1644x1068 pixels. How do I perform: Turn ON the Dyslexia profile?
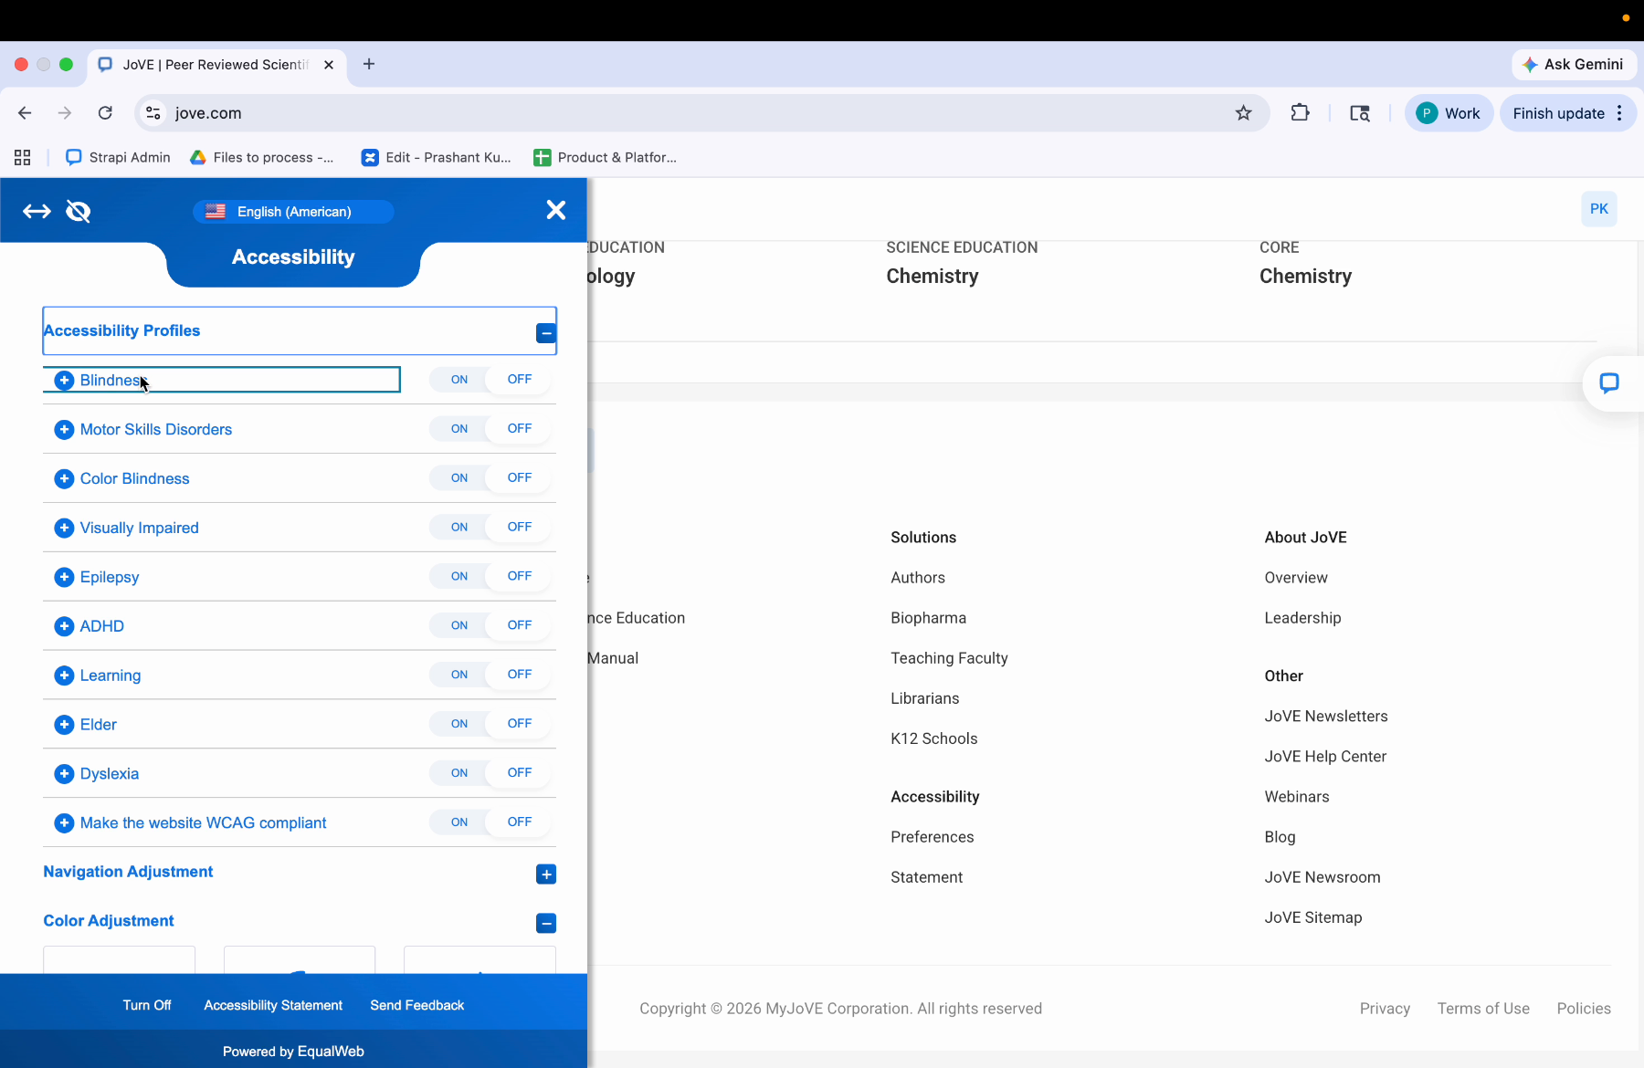[x=459, y=774]
